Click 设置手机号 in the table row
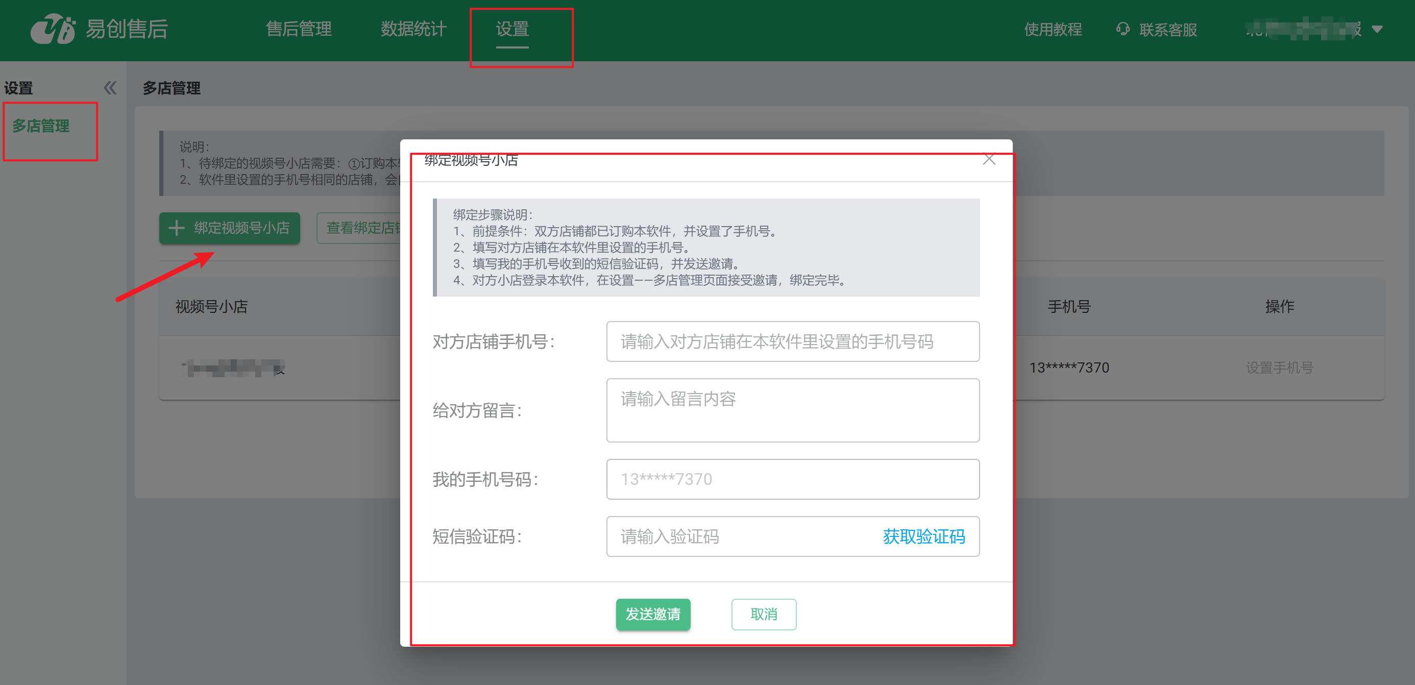 tap(1279, 368)
